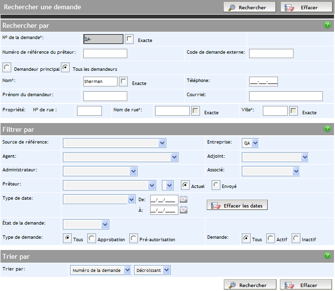Check Exacte box for Nº de la demande

click(129, 39)
